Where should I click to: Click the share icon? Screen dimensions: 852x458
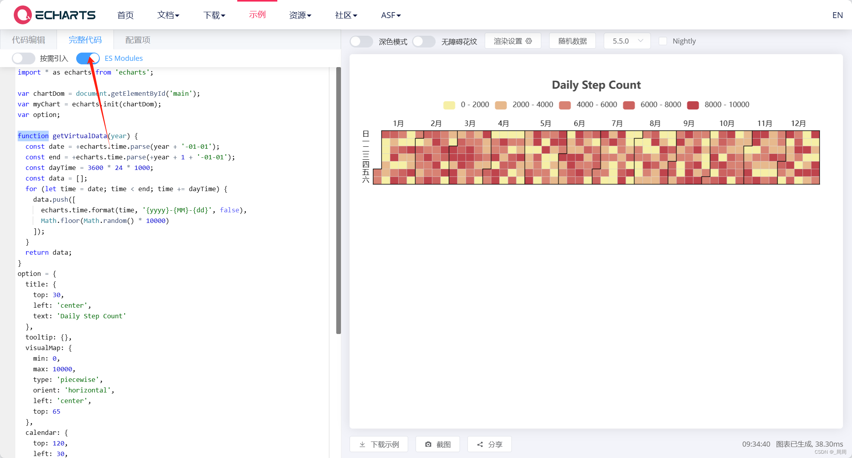(x=480, y=444)
